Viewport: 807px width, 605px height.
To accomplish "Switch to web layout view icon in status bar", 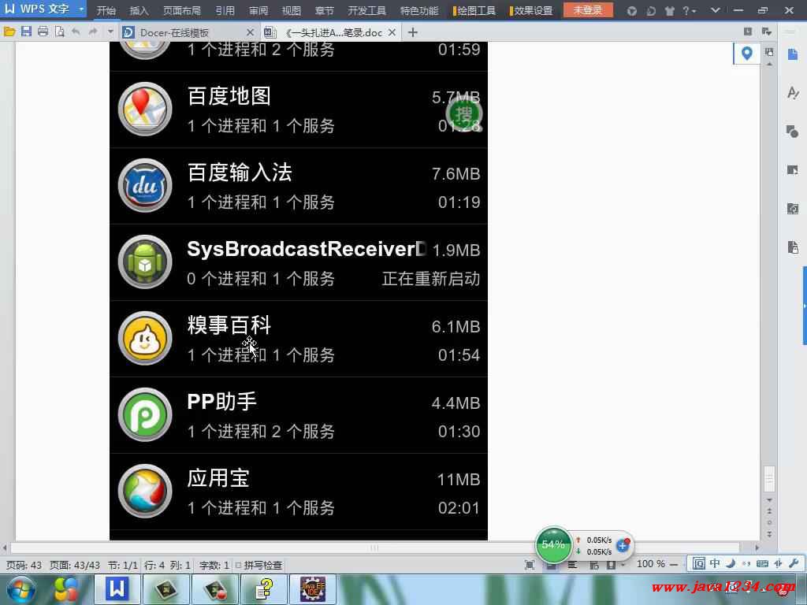I will click(594, 565).
